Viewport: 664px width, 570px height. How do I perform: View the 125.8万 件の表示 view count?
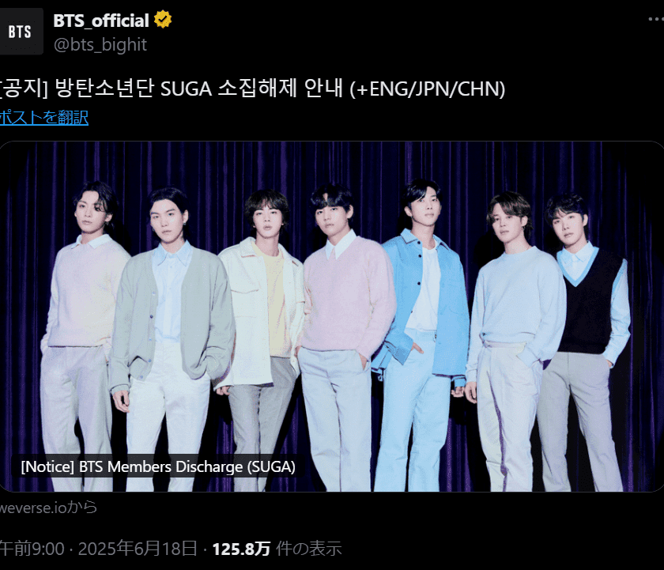coord(277,549)
